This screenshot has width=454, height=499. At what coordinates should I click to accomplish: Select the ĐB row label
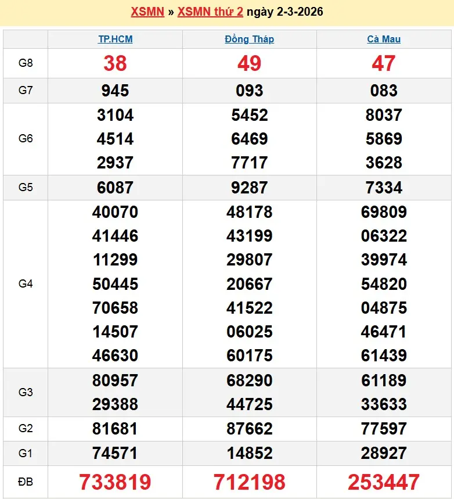[x=26, y=482]
